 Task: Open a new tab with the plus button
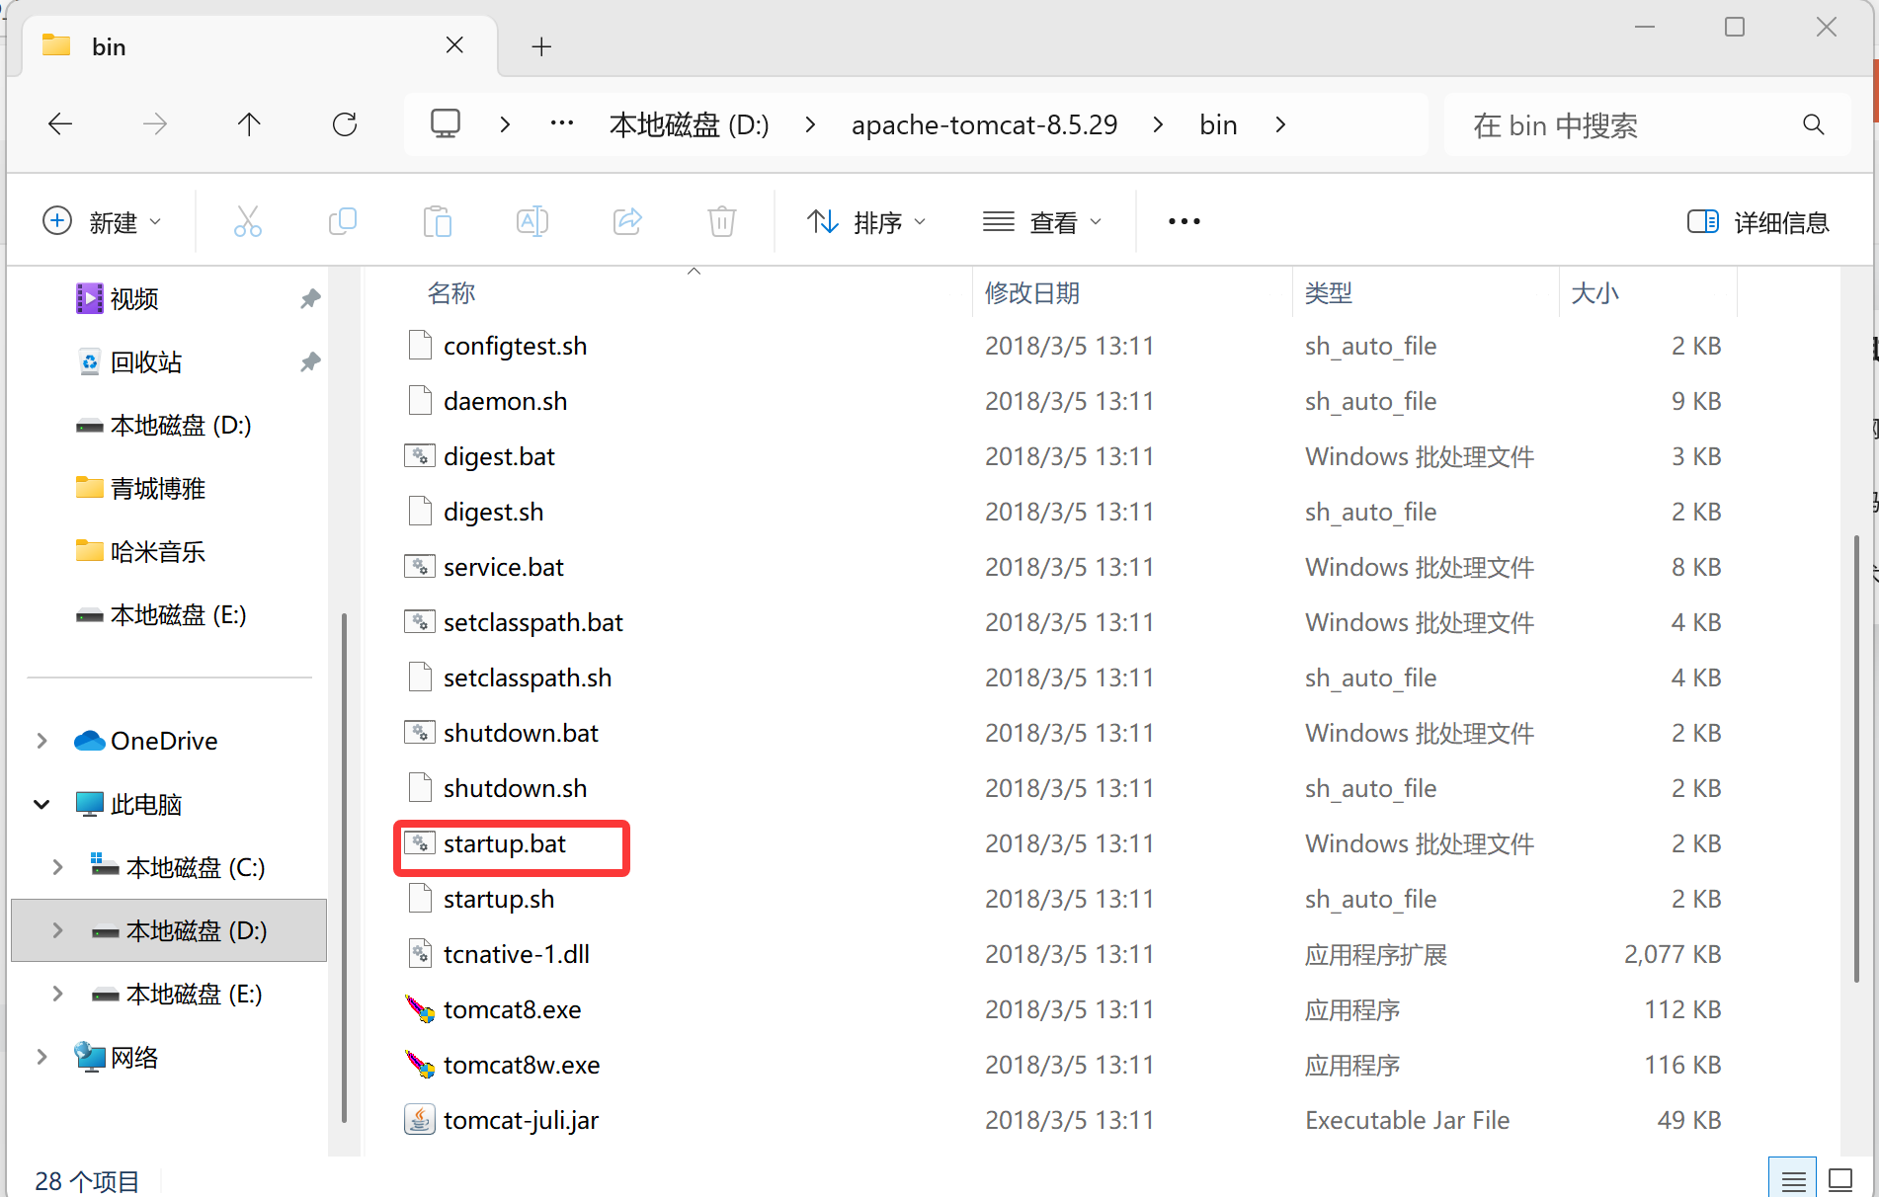[541, 46]
